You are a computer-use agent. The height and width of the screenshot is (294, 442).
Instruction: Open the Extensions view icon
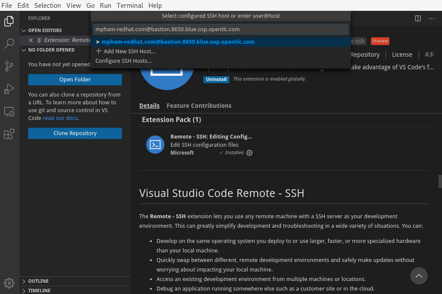(9, 134)
